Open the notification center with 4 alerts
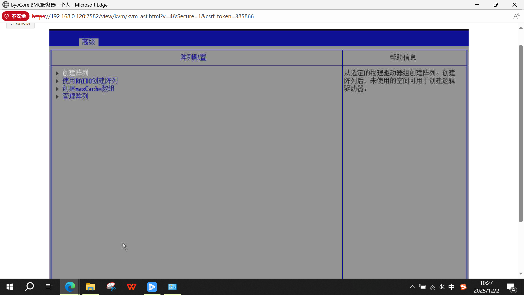 pyautogui.click(x=511, y=287)
